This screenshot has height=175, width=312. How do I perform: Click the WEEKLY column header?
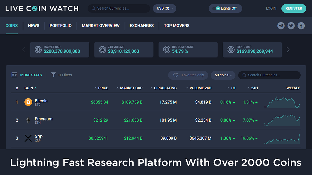pos(293,88)
